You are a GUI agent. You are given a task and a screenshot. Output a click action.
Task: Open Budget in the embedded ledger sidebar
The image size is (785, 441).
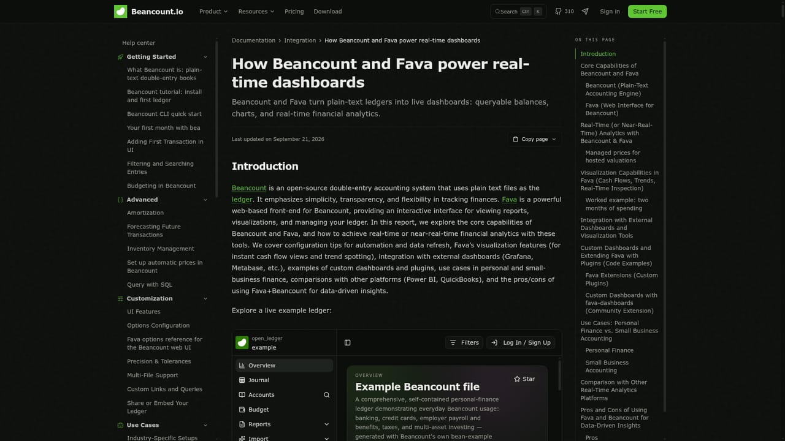(x=284, y=410)
